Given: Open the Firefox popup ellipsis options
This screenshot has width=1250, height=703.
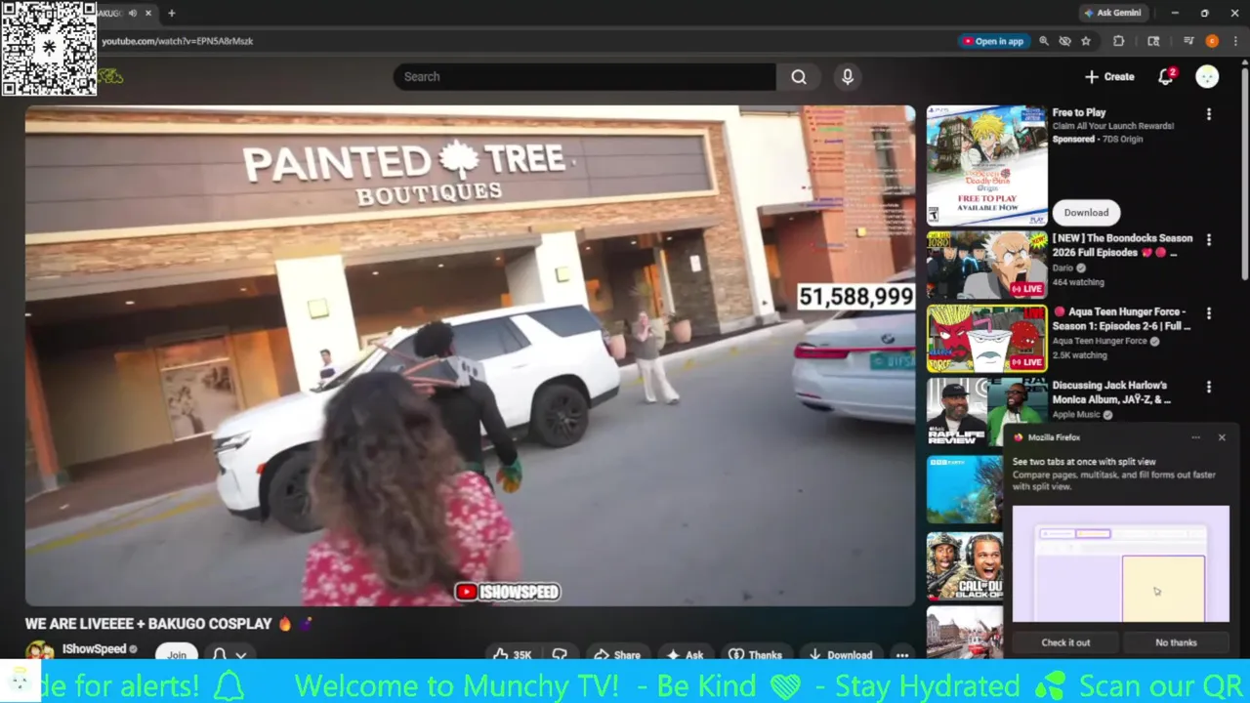Looking at the screenshot, I should 1195,437.
